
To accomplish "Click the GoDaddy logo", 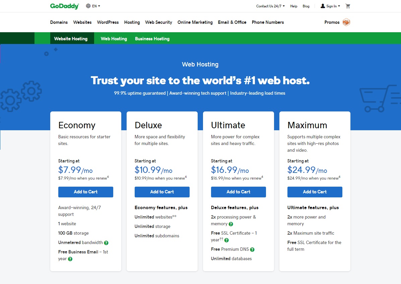I will (x=64, y=6).
